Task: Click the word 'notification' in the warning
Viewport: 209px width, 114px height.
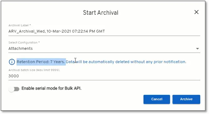Action: (x=175, y=62)
